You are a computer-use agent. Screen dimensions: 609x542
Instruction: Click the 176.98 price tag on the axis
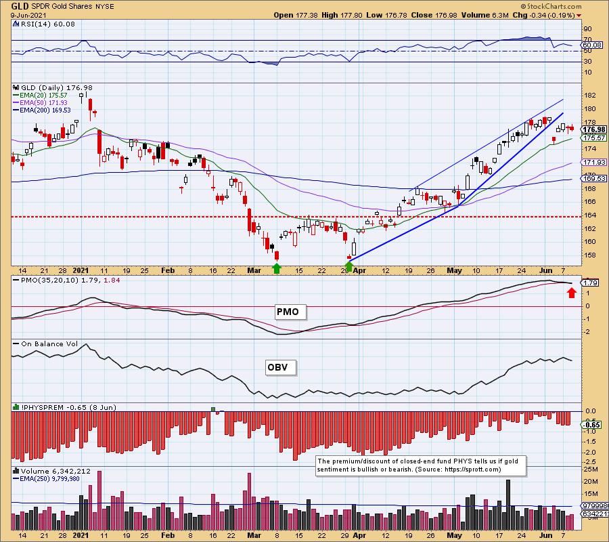[x=594, y=129]
